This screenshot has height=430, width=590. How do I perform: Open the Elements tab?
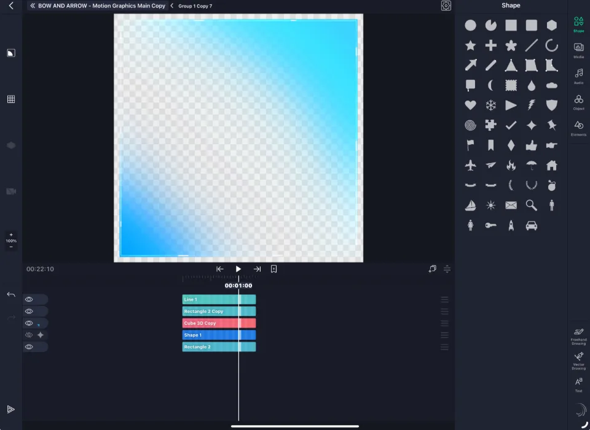tap(579, 128)
